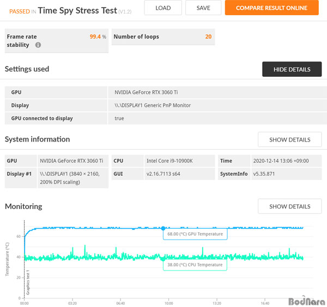Click the Frame rate stability info icon
The width and height of the screenshot is (327, 307).
click(x=38, y=45)
